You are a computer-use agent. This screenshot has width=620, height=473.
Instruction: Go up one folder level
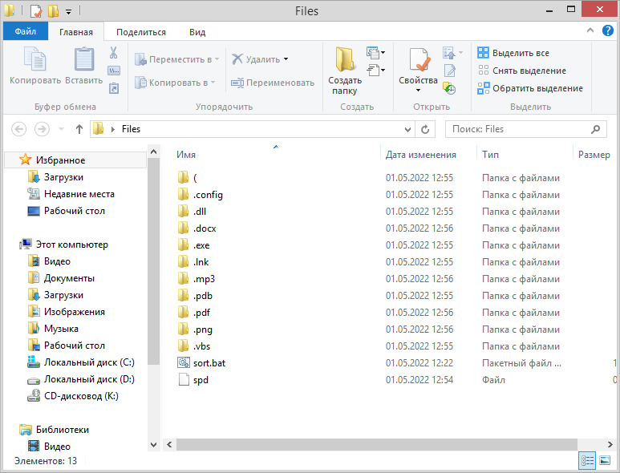(79, 129)
